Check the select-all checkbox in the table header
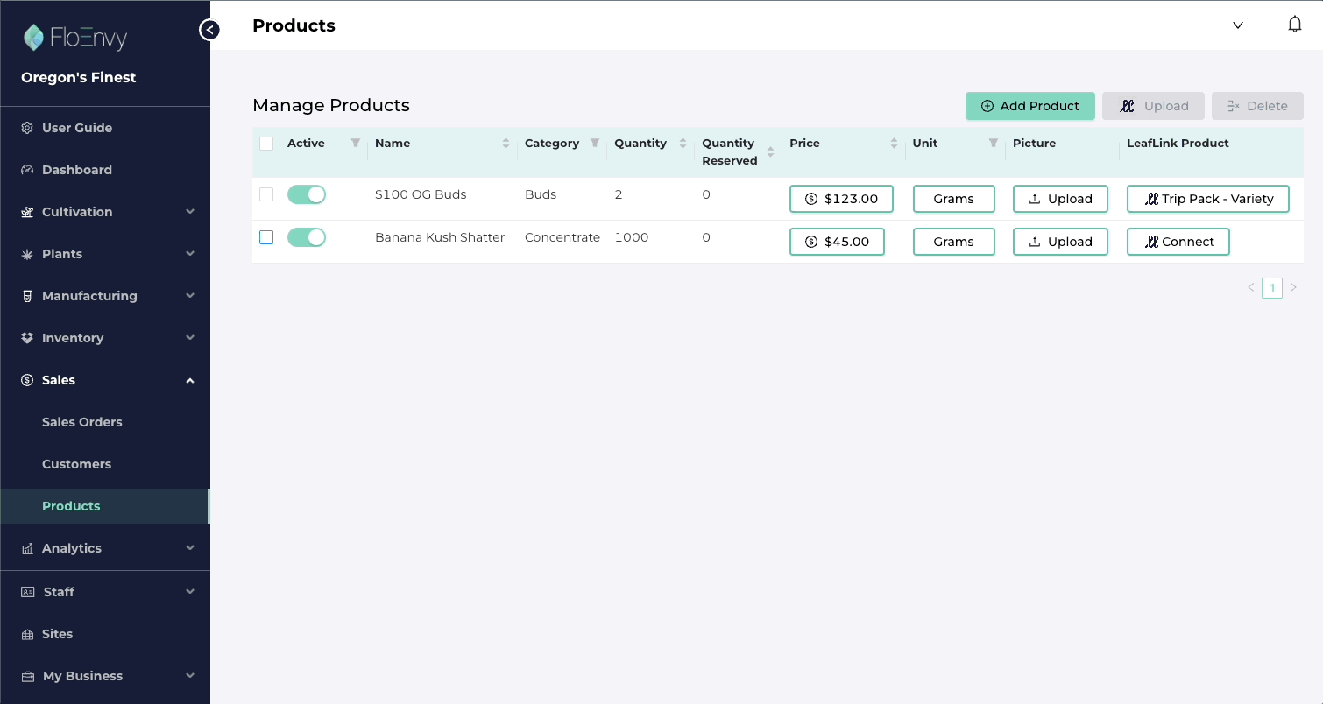This screenshot has height=704, width=1323. pos(266,143)
